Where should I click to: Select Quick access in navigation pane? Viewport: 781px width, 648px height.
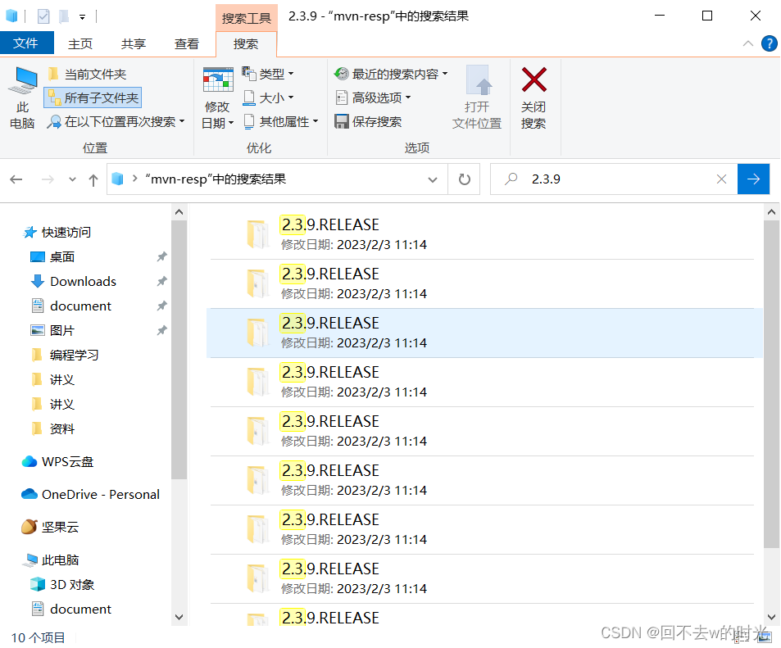pos(58,232)
